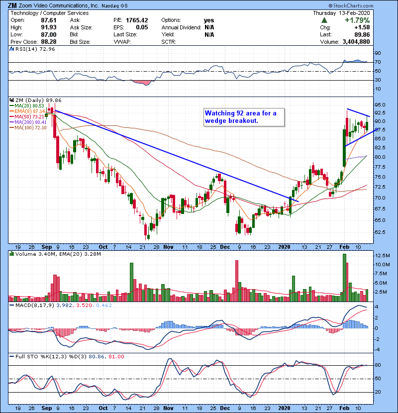Click the -4 label on MACD axis
The width and height of the screenshot is (398, 413).
coord(377,350)
